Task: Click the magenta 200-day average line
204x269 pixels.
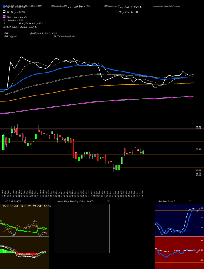Action: pos(96,101)
